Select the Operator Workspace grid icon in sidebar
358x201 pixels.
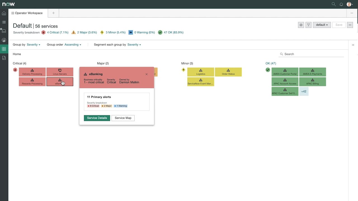[4, 49]
